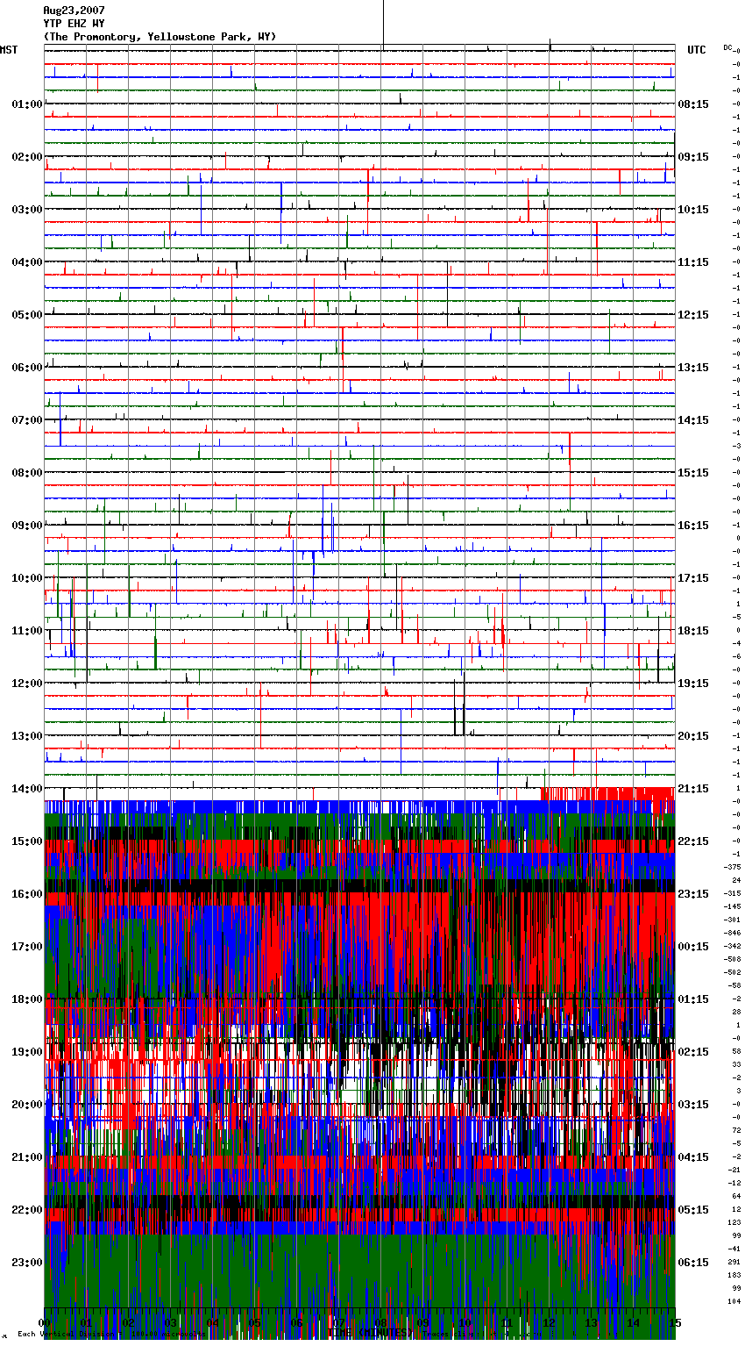Viewport: 745px width, 1346px height.
Task: Select the 05:00 MST row label
Action: pos(26,315)
